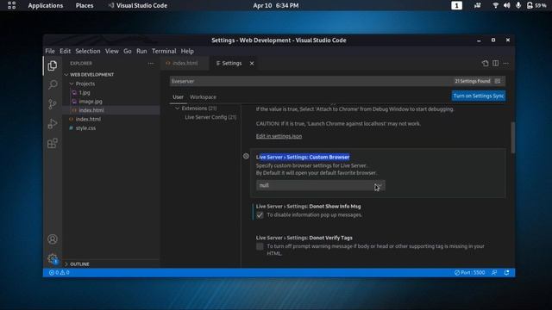Open the Edit menu

click(66, 51)
